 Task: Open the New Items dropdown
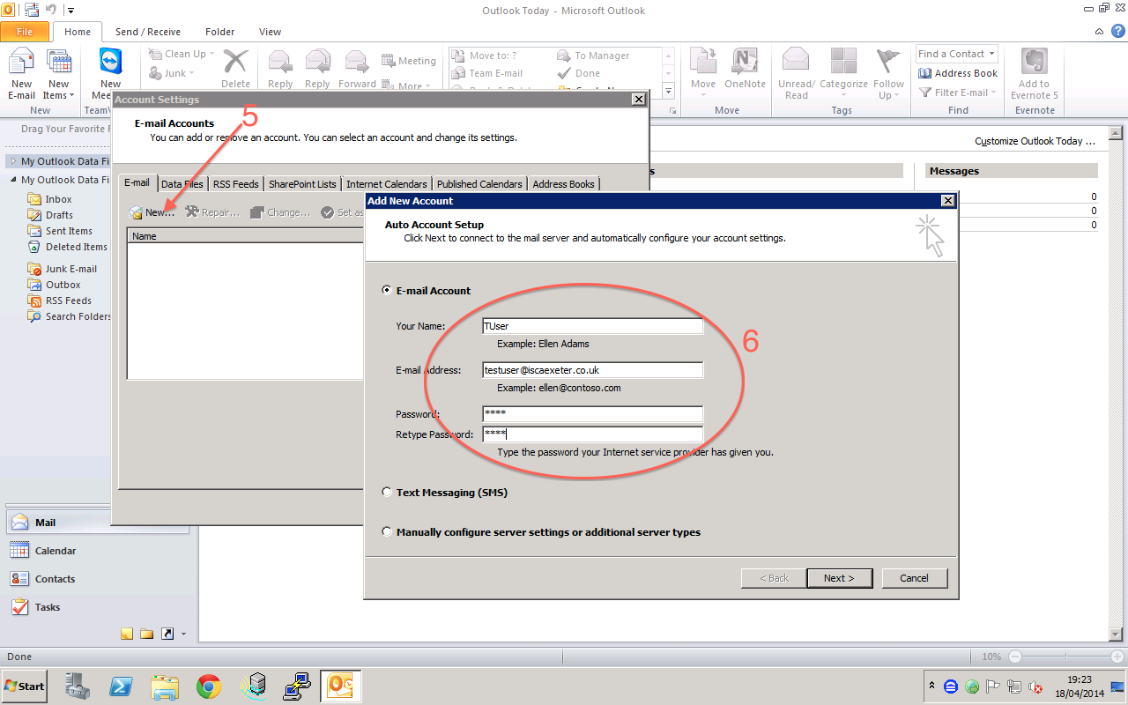click(x=58, y=74)
